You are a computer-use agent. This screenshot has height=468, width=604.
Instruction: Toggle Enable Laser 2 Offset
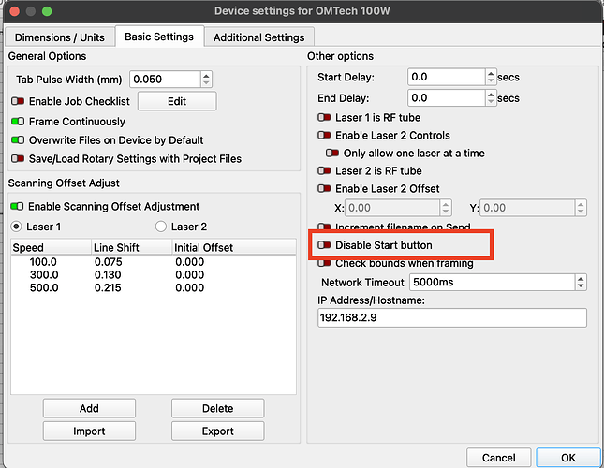coord(324,188)
